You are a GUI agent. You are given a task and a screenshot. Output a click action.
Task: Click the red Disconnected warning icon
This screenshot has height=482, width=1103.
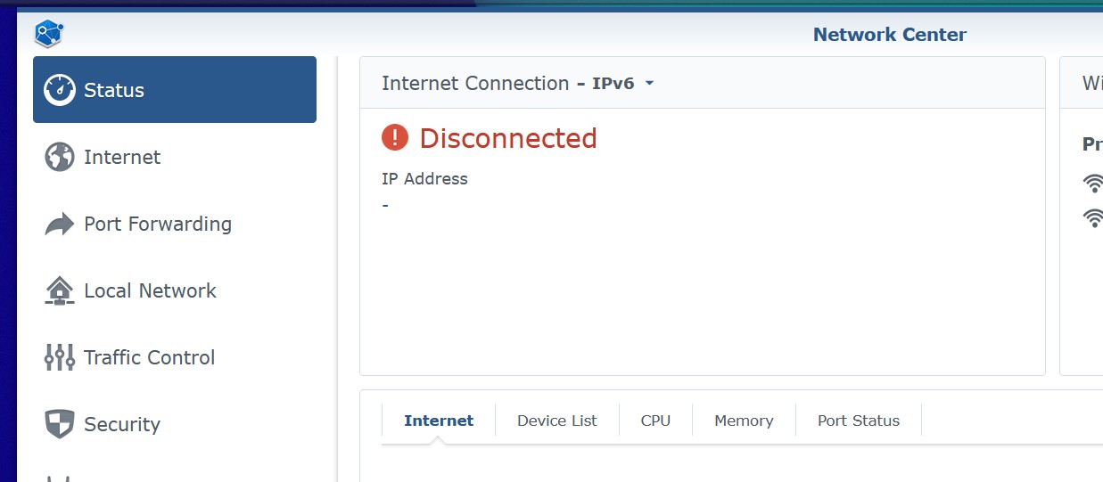click(x=395, y=138)
